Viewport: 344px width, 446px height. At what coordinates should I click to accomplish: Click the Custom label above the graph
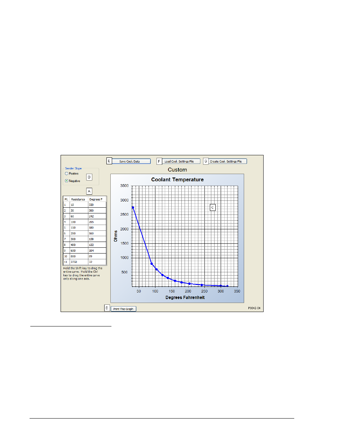[177, 170]
